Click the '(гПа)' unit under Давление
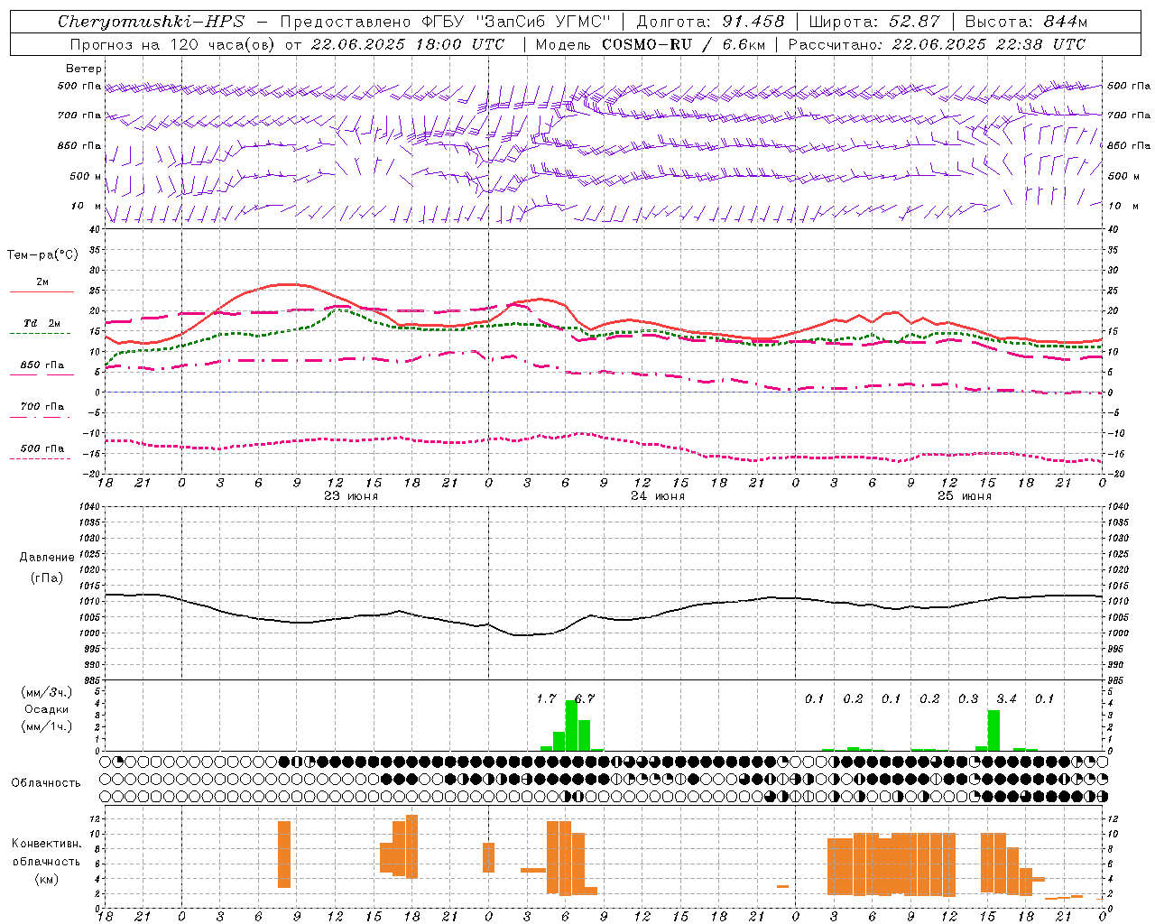 point(47,577)
